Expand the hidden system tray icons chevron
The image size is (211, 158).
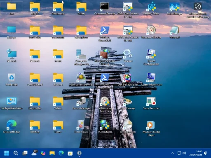pos(173,153)
